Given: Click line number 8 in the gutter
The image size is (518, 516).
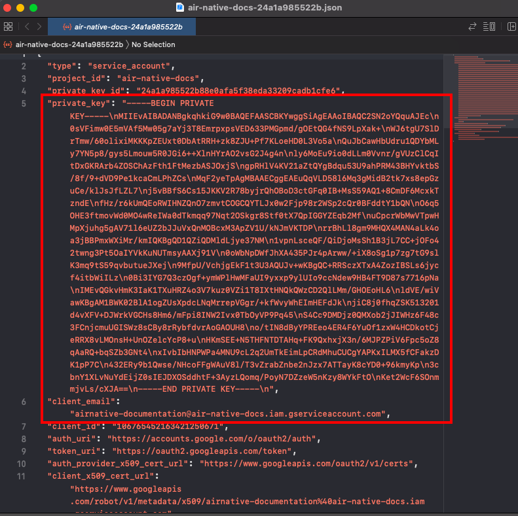Looking at the screenshot, I should [24, 439].
